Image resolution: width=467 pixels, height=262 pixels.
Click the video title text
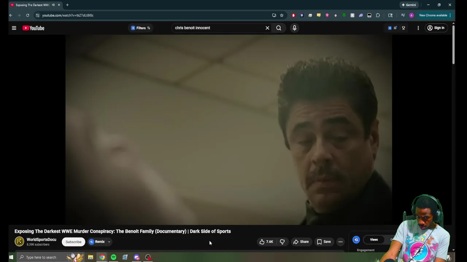[x=123, y=231]
